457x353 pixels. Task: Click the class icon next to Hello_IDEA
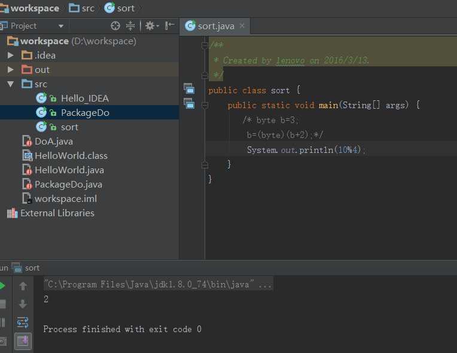click(41, 99)
